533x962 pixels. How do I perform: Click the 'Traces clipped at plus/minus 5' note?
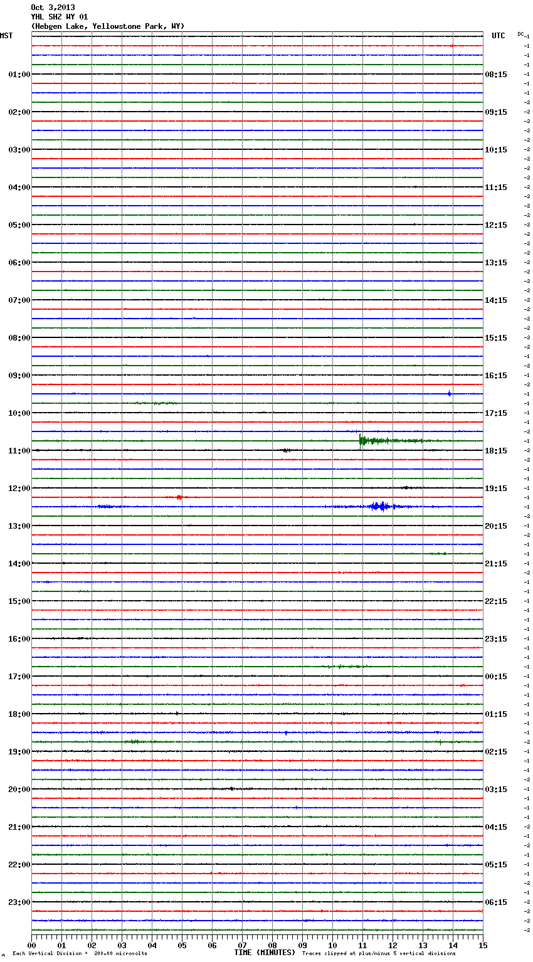[x=379, y=954]
